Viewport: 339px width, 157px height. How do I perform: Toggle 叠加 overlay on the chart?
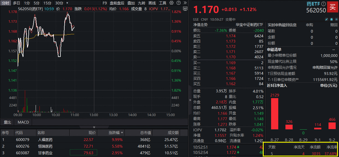tap(131, 3)
